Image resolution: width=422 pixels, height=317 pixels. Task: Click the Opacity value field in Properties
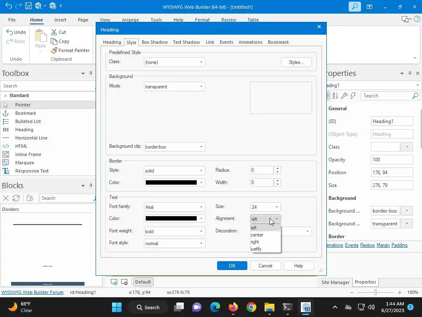[x=392, y=160]
